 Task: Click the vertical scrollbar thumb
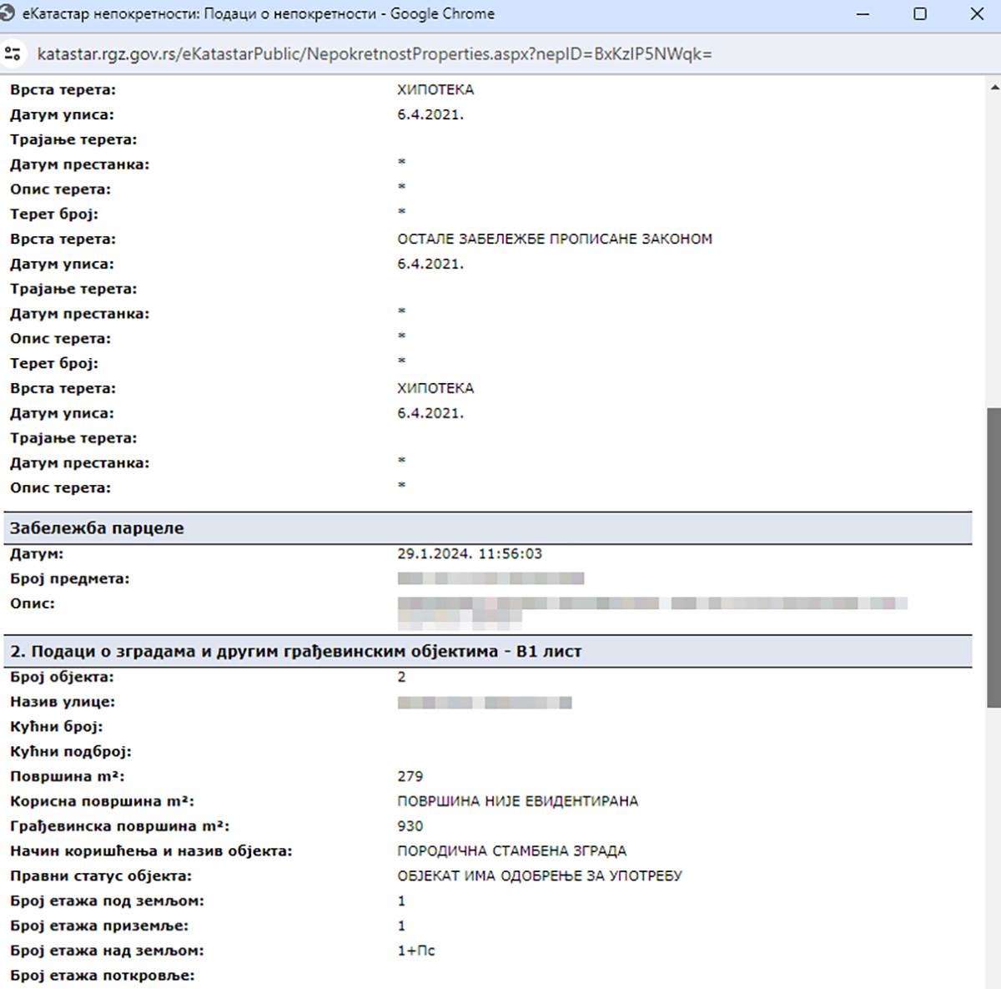(993, 558)
